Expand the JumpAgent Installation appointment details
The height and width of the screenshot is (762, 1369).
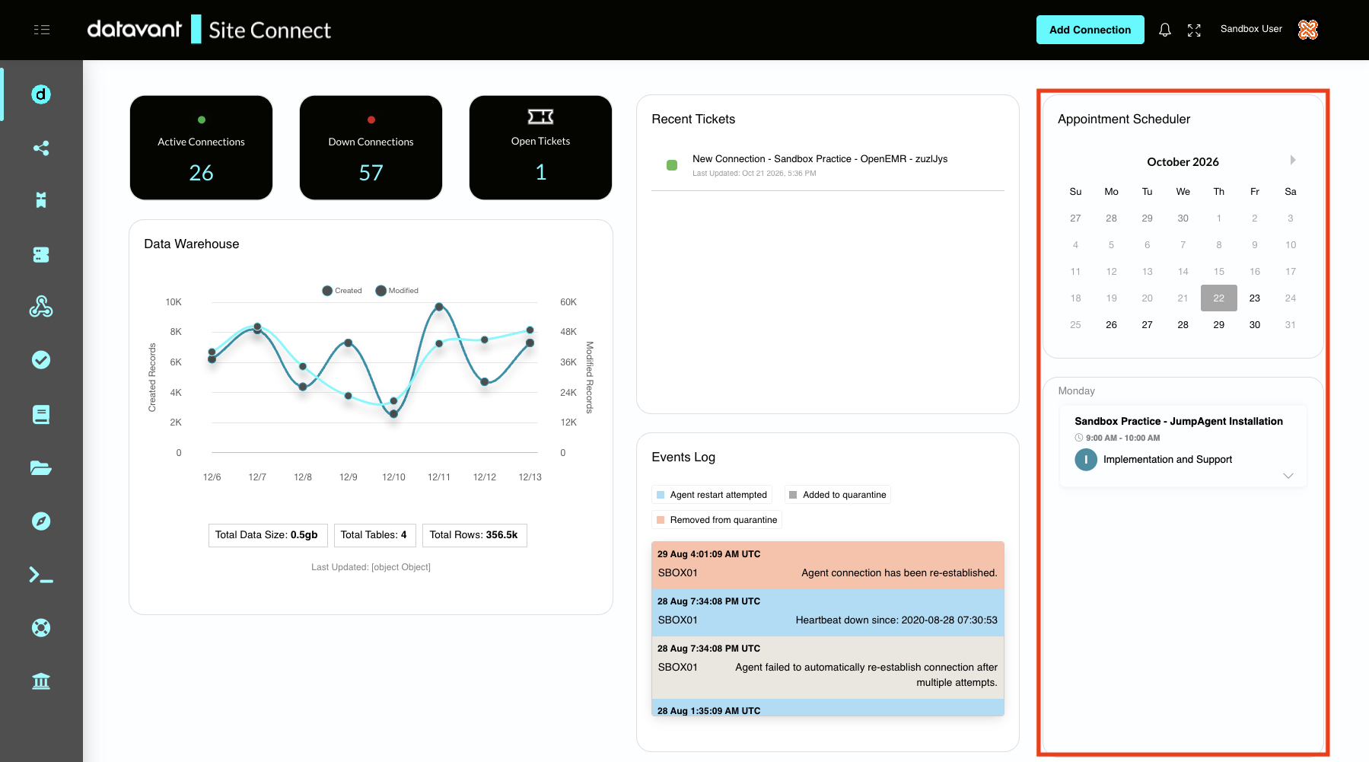[x=1288, y=476]
